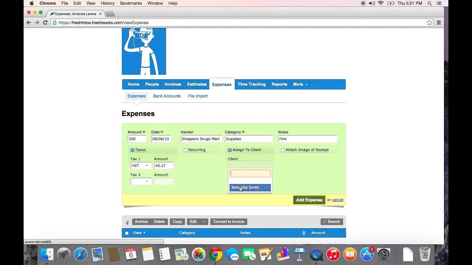Open FaceTime green icon in dock
The image size is (472, 265).
249,254
